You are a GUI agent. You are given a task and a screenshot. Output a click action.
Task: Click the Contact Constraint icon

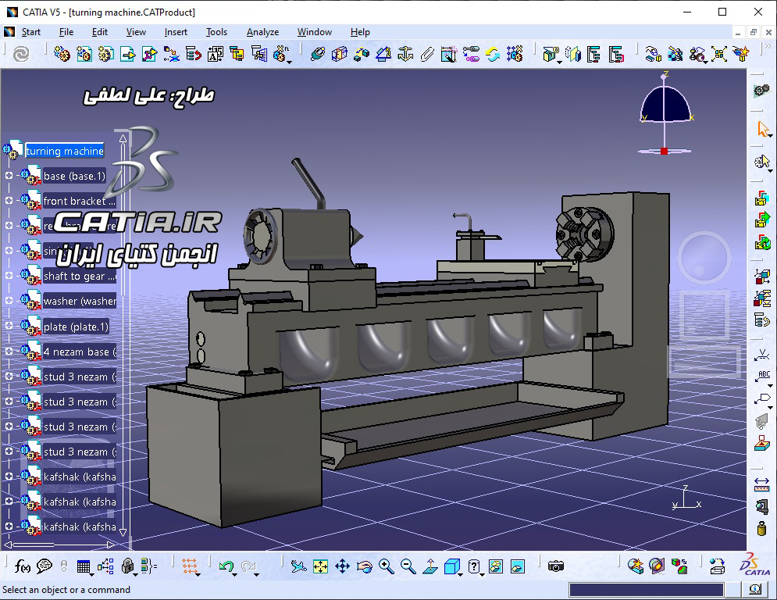tap(340, 54)
